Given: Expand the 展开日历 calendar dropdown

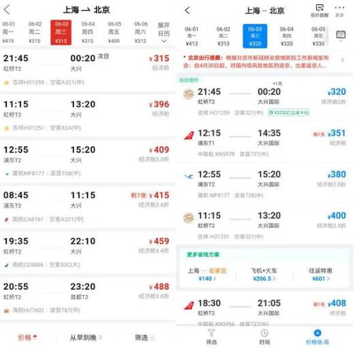Looking at the screenshot, I should tap(164, 32).
